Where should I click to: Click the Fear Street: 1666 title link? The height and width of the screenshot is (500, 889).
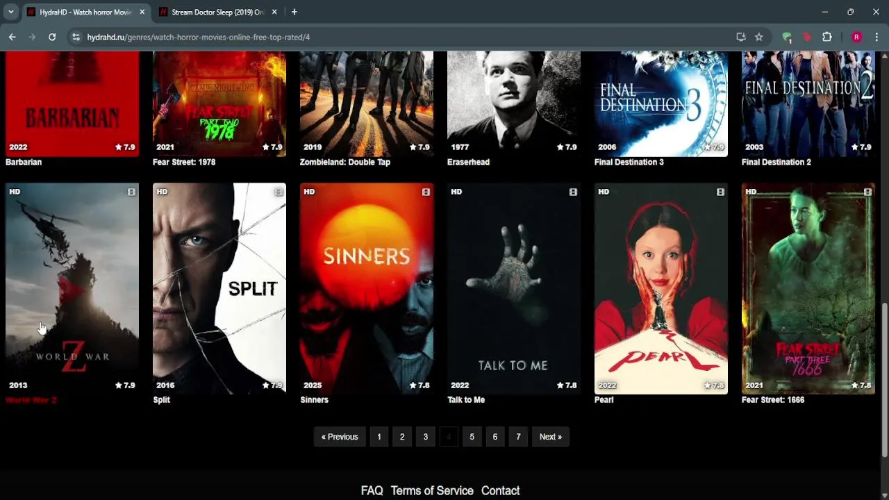773,399
